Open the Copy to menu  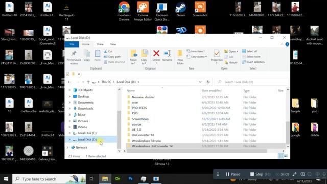pyautogui.click(x=144, y=57)
